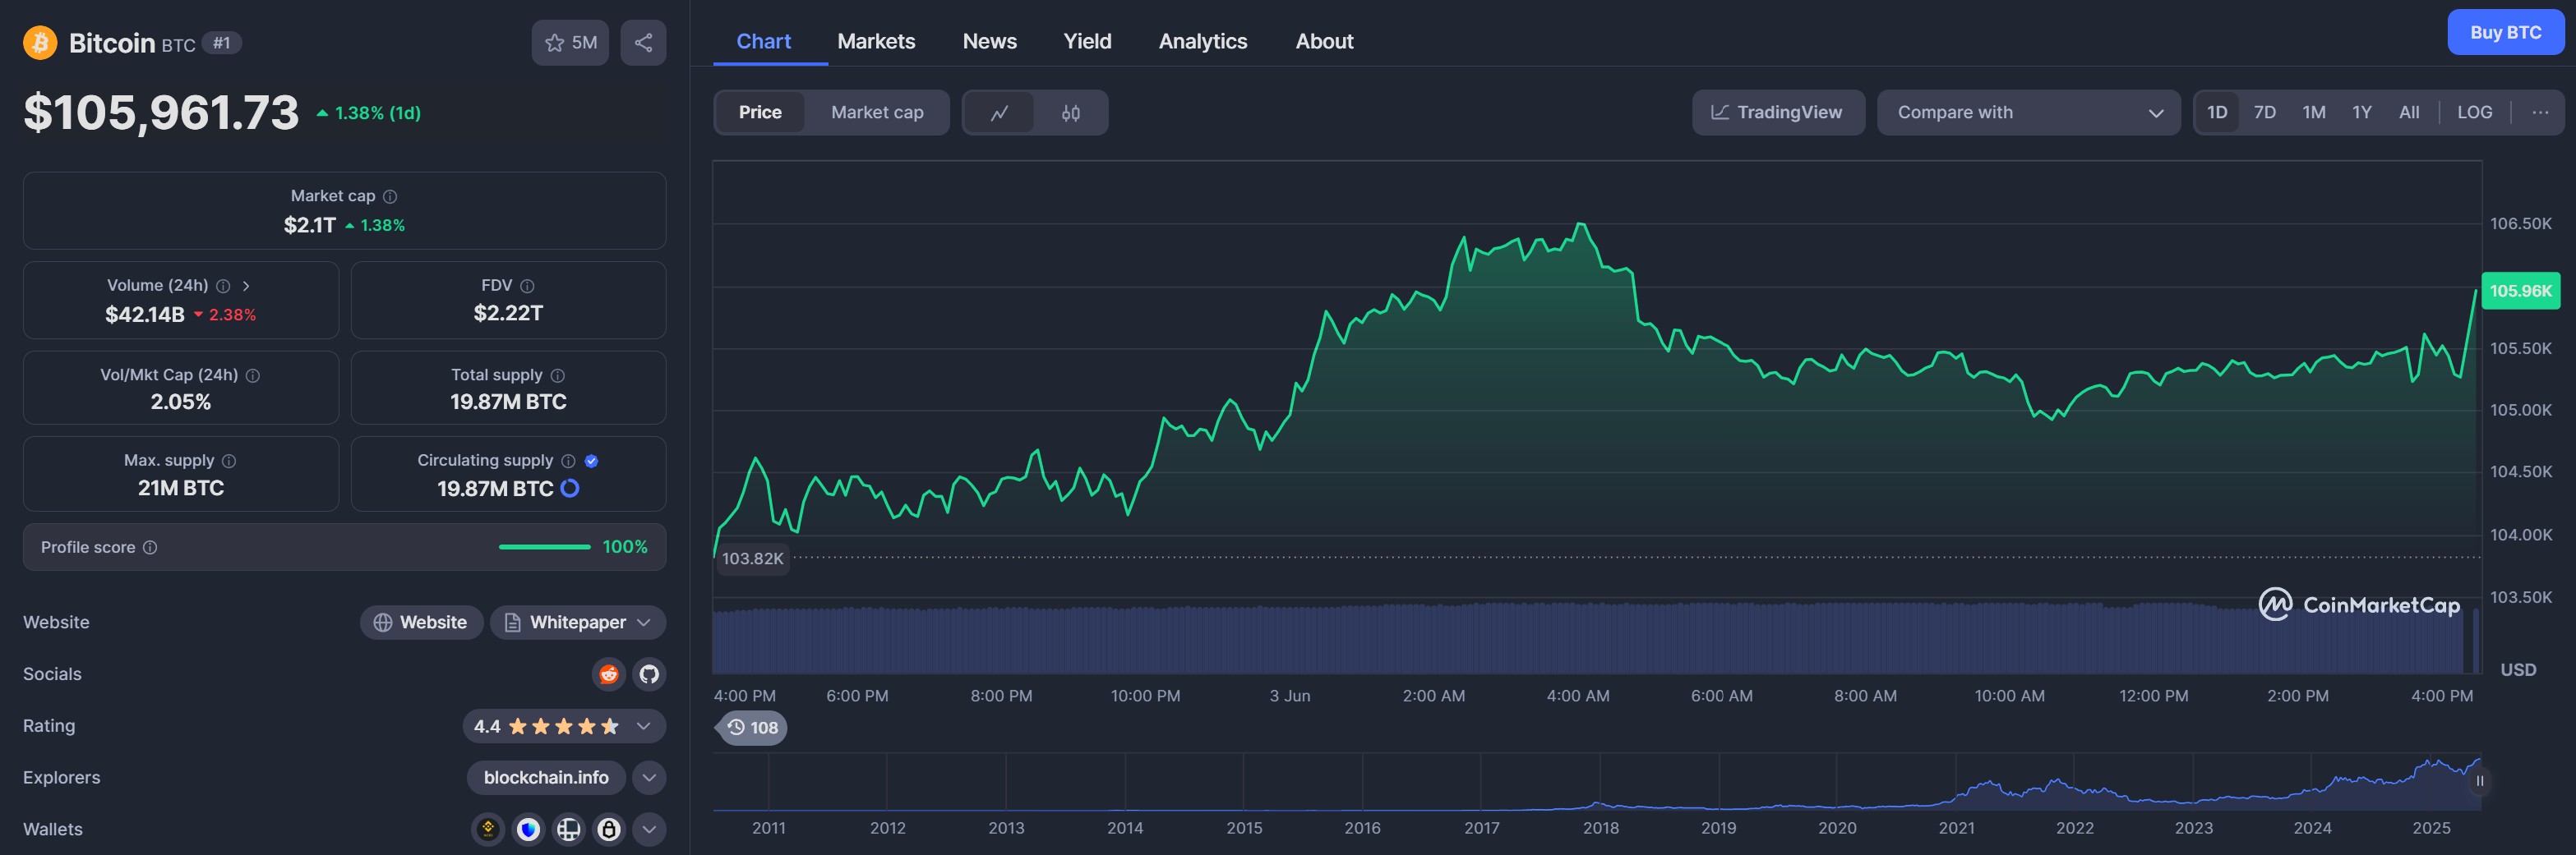Set chart range to All

(2409, 113)
